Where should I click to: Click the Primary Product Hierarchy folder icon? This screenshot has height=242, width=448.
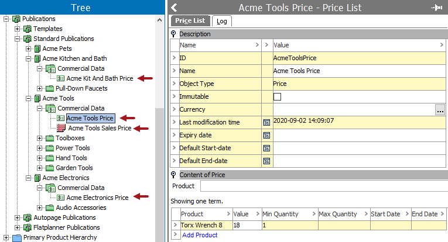click(x=17, y=237)
